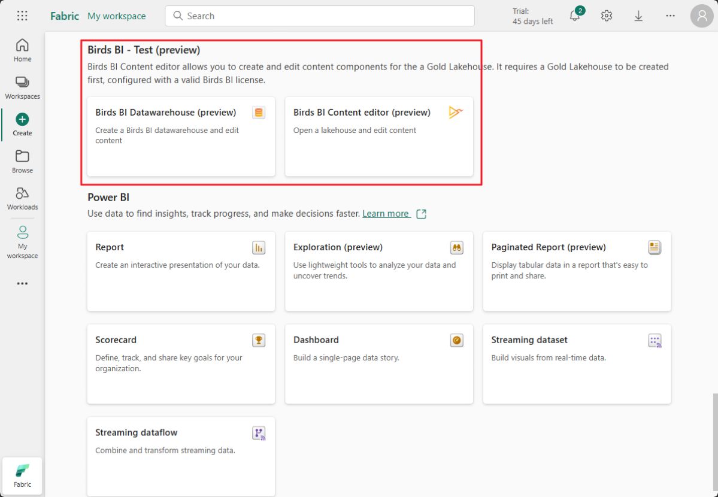The image size is (718, 497).
Task: Open the notifications bell icon
Action: pyautogui.click(x=575, y=16)
